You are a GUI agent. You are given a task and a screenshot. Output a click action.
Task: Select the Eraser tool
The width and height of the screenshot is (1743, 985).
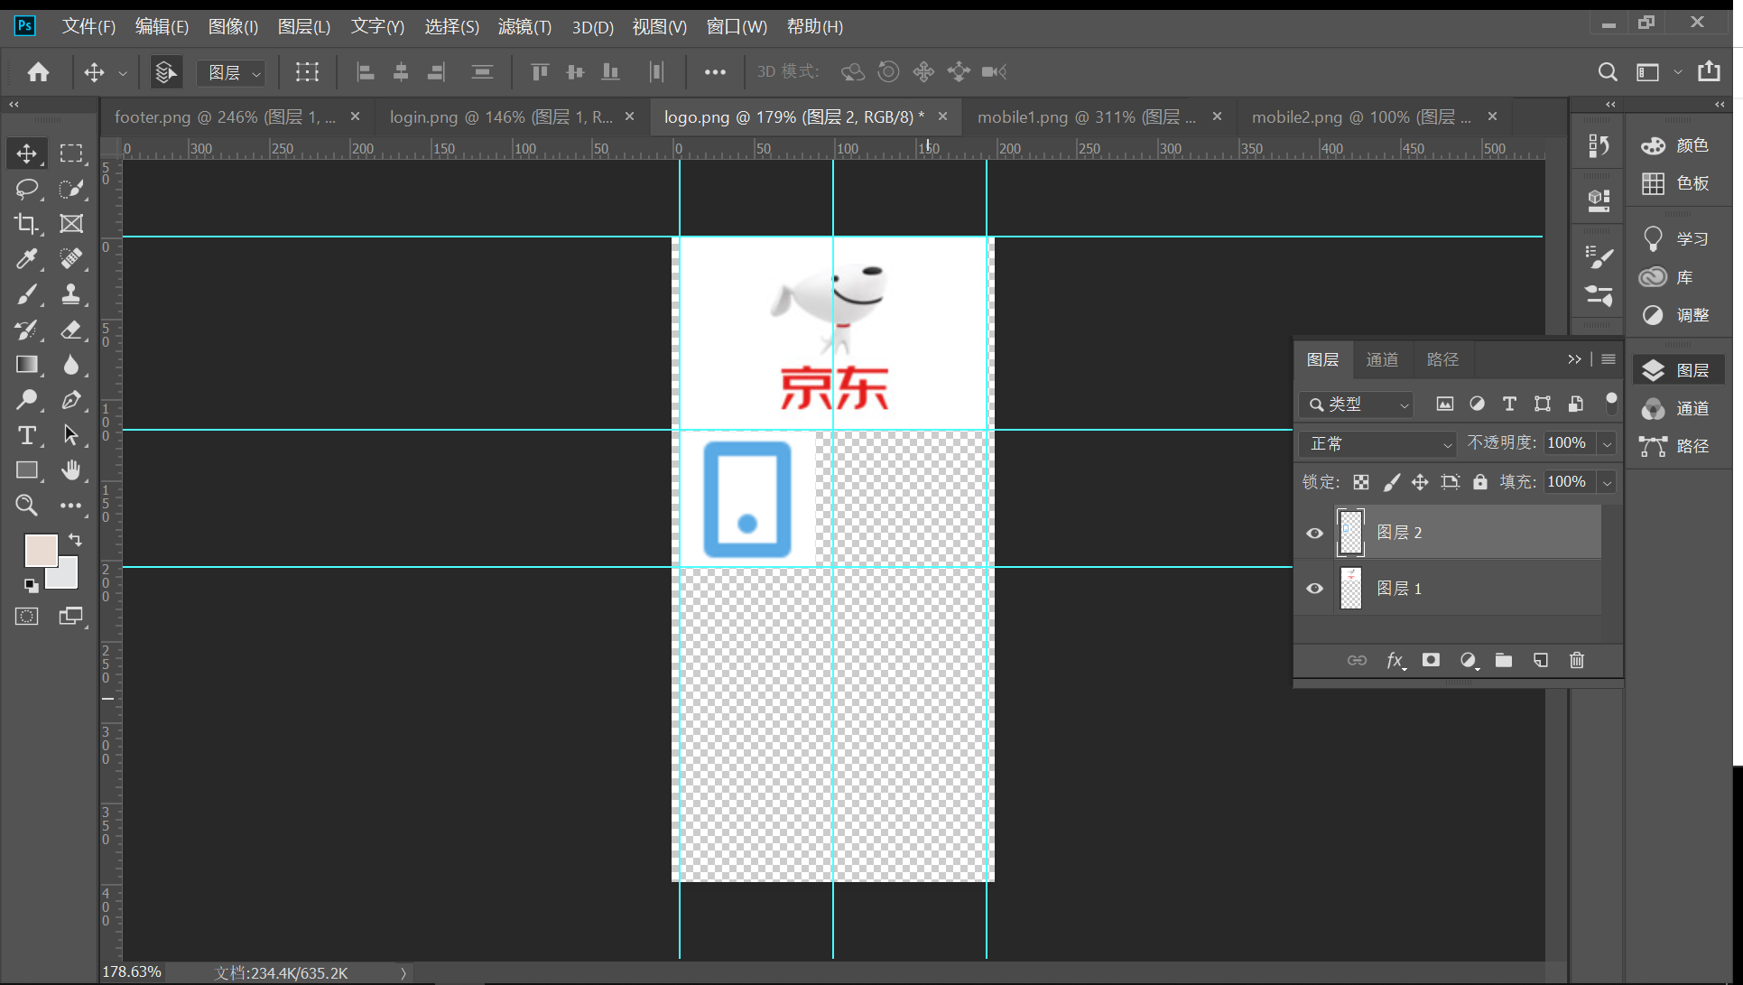[x=71, y=330]
